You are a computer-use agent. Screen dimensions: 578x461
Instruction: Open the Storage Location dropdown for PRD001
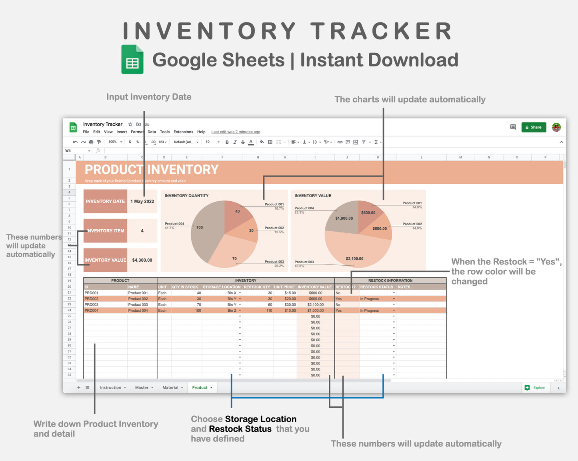[240, 293]
